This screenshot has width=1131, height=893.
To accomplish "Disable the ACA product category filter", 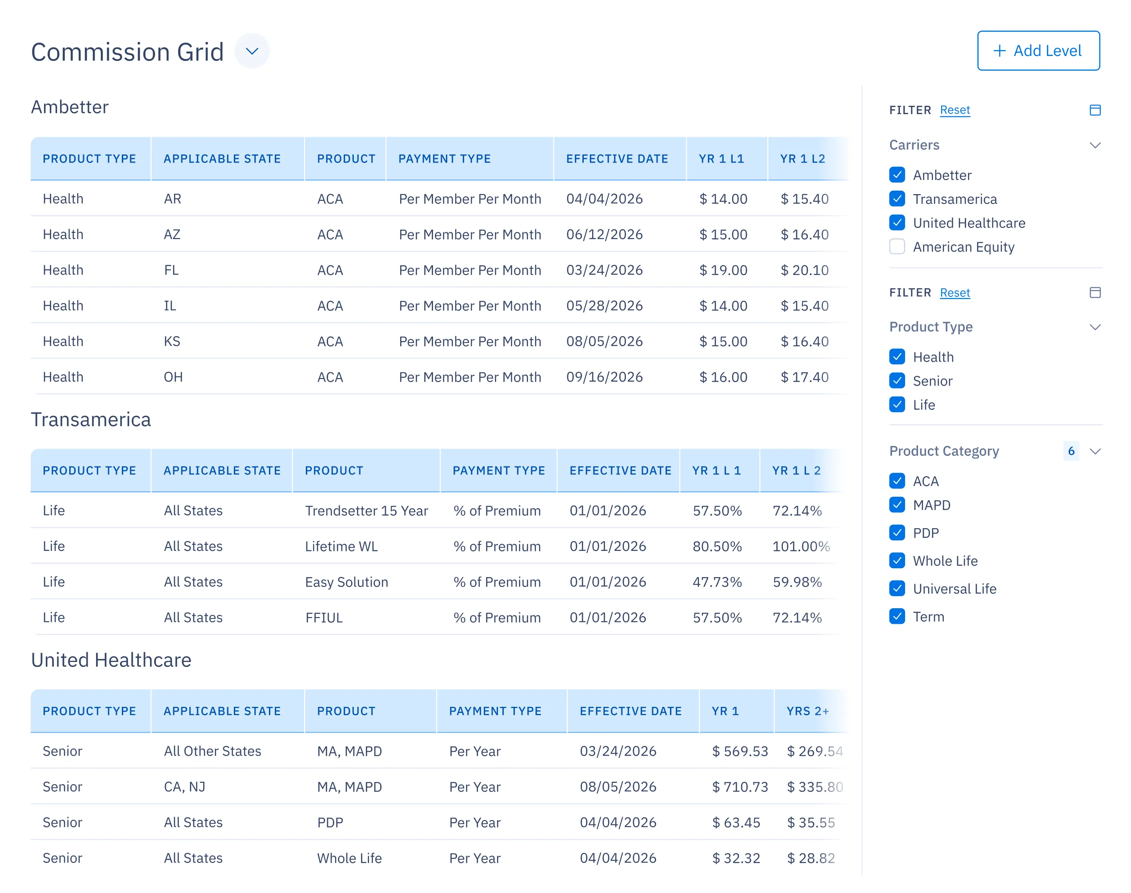I will click(x=897, y=481).
